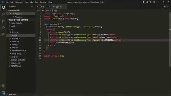Open index.css file
The width and height of the screenshot is (171, 96).
[x=15, y=41]
